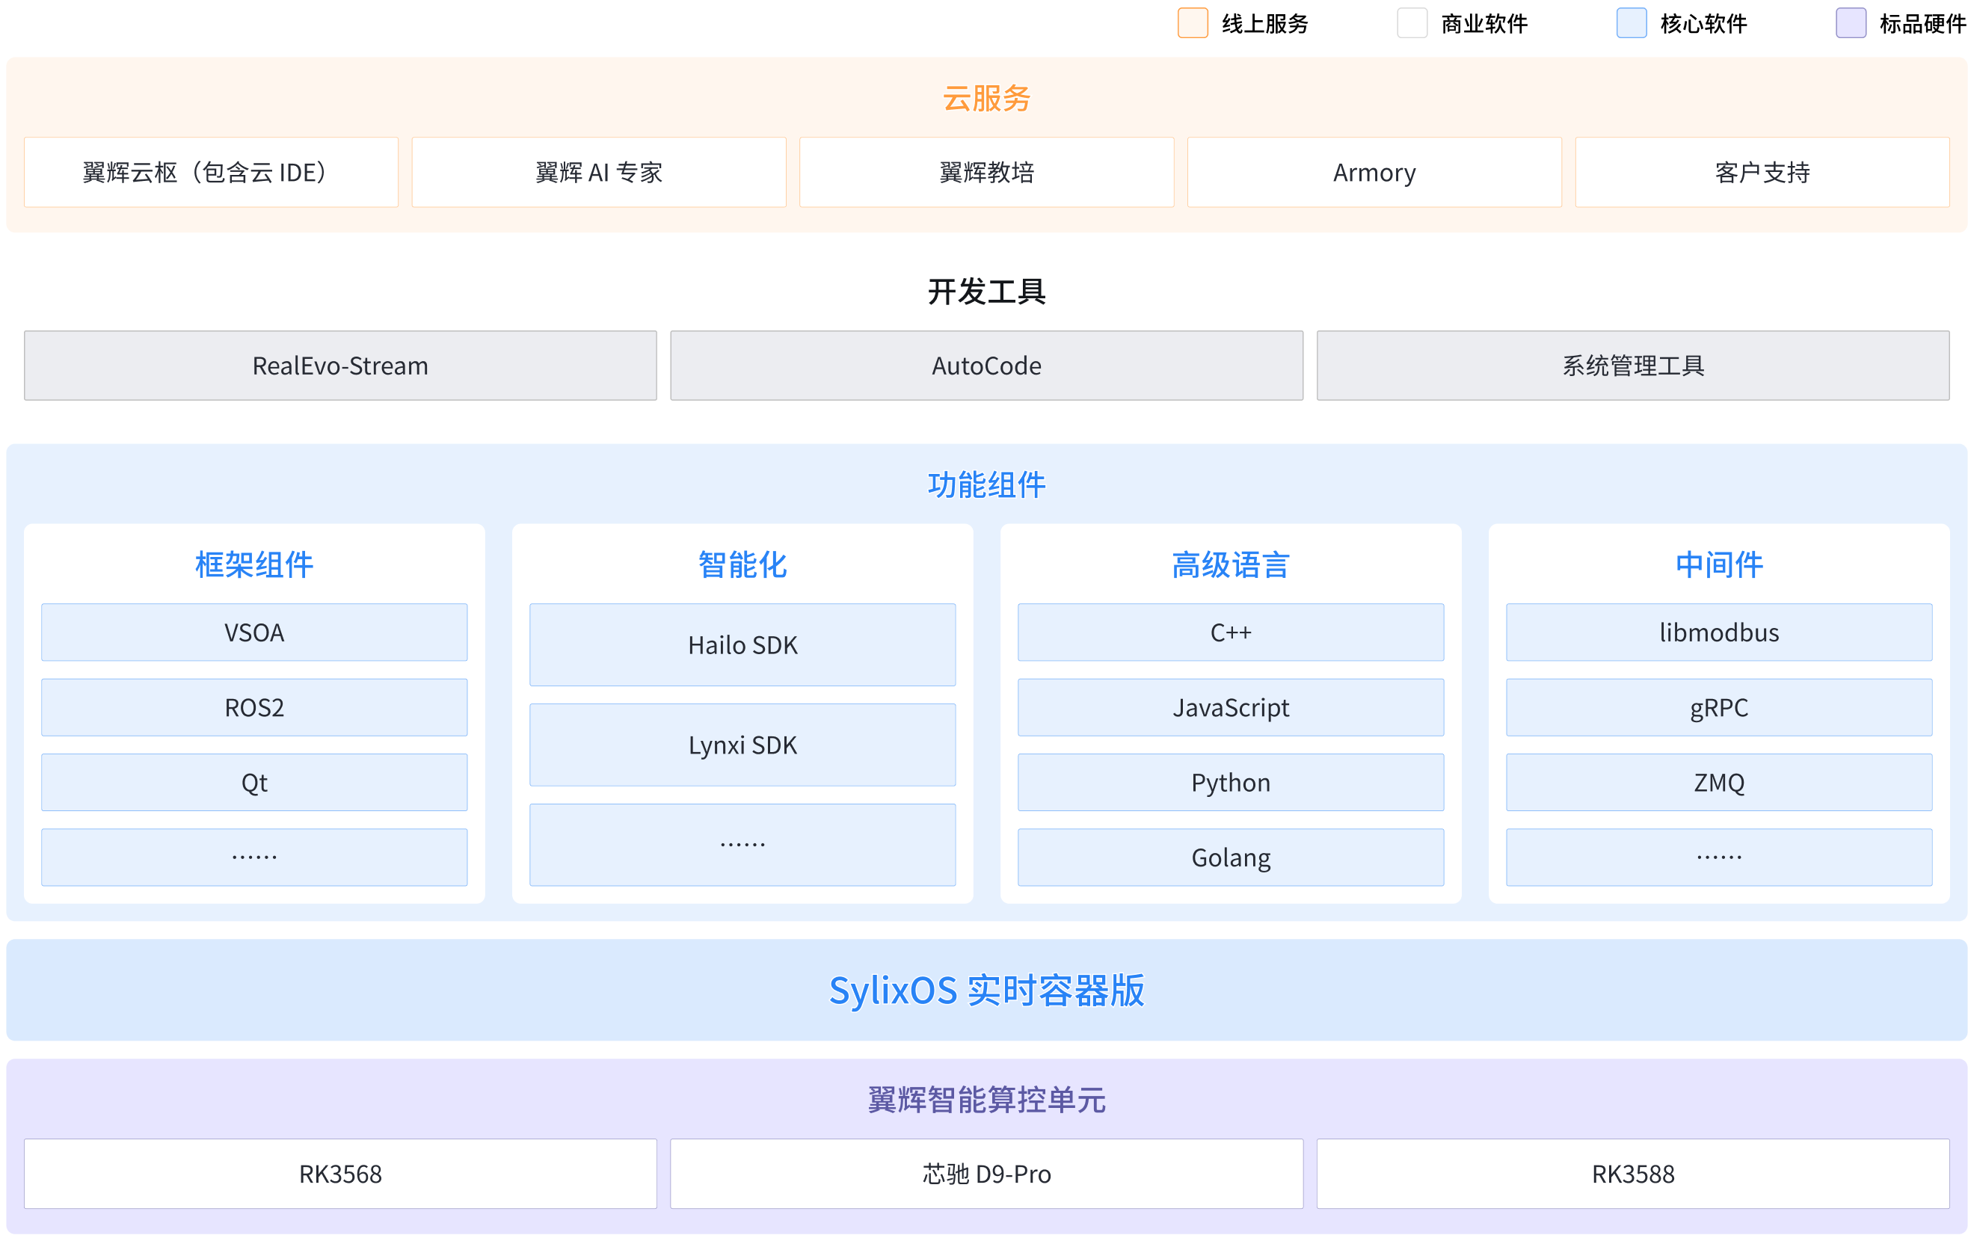
Task: Click the Lynxi SDK box
Action: click(x=742, y=745)
